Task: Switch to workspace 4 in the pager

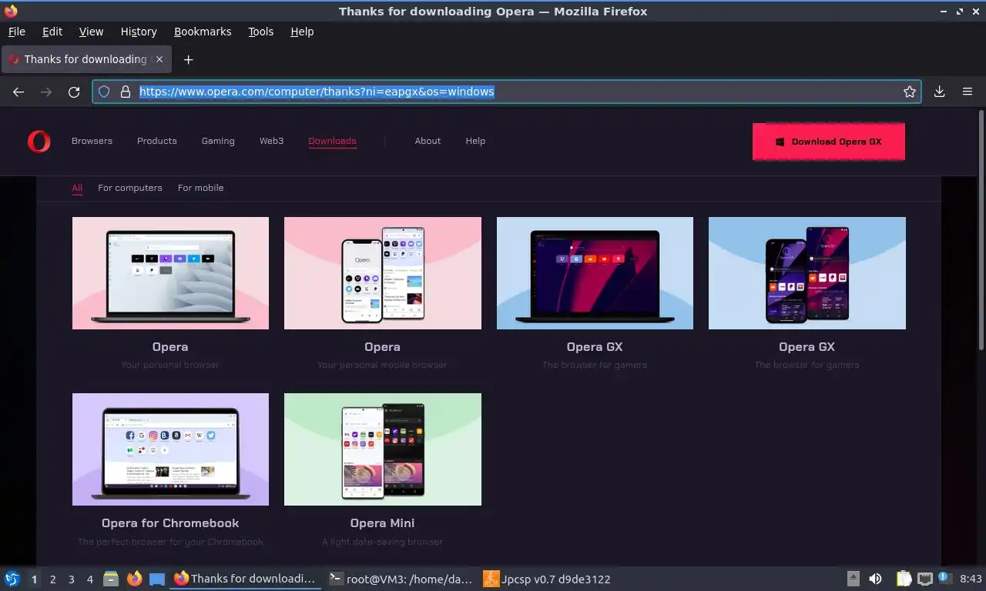Action: (x=90, y=579)
